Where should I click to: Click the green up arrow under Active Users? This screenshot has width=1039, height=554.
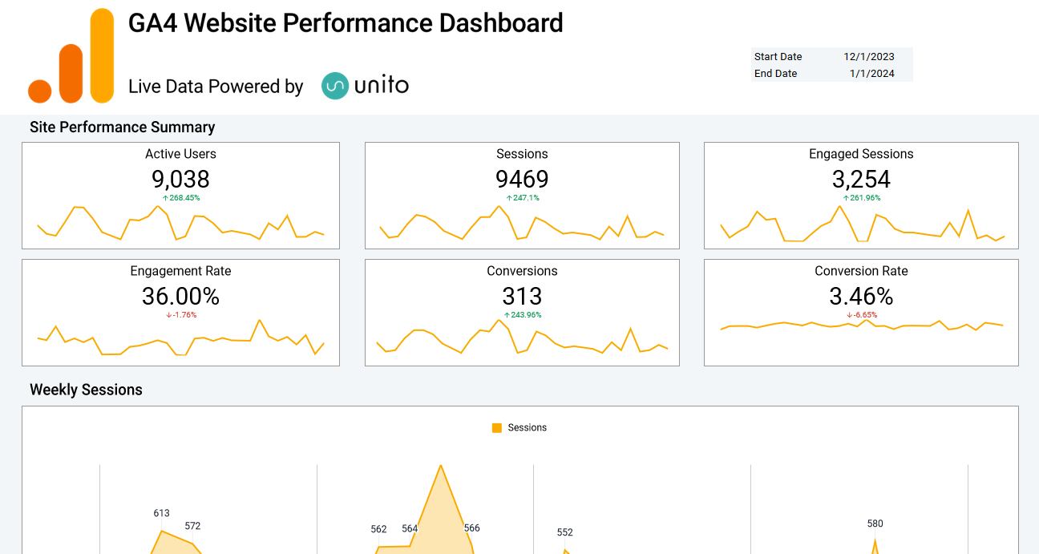[165, 198]
